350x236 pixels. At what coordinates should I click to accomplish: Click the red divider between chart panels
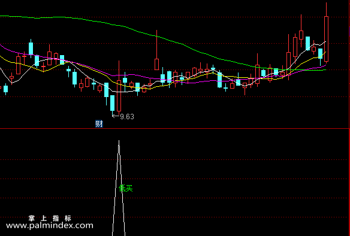coord(174,129)
